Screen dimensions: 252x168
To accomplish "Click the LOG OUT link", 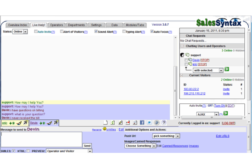I will point(228,123).
